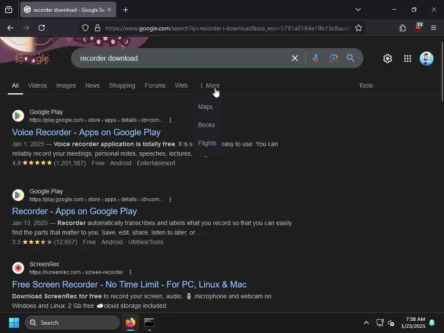444x333 pixels.
Task: Switch to the Forums tab
Action: [155, 85]
